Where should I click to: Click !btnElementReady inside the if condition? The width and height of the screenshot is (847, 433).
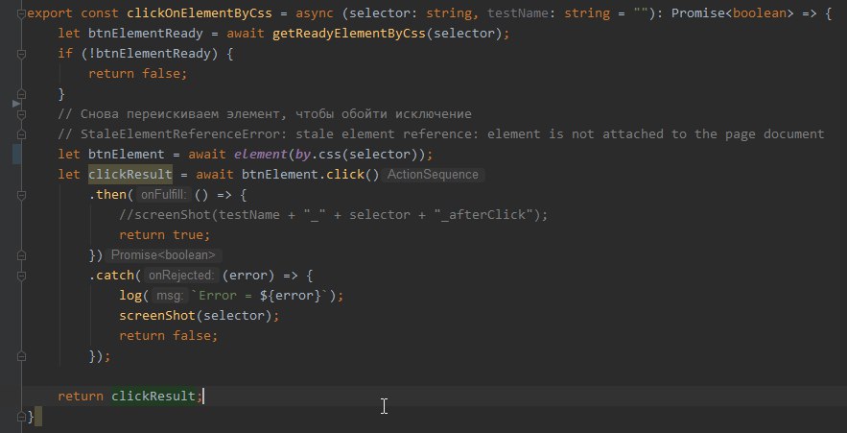149,54
